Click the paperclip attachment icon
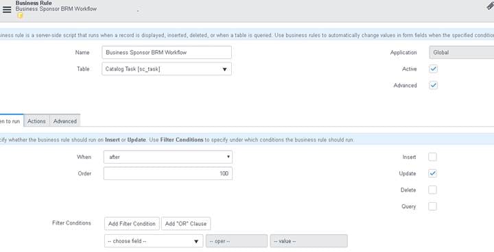Image resolution: width=494 pixels, height=252 pixels. [490, 5]
